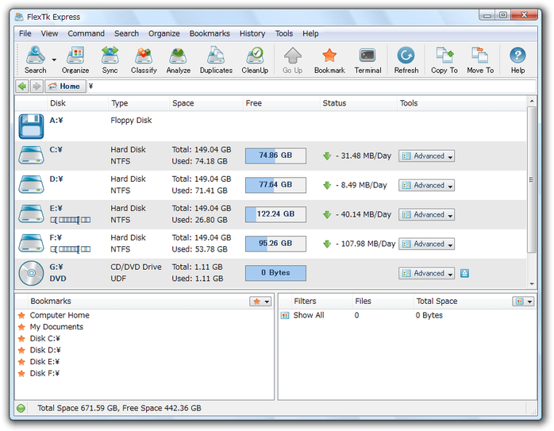Open the Search tool in toolbar
Image resolution: width=554 pixels, height=431 pixels.
click(x=35, y=60)
